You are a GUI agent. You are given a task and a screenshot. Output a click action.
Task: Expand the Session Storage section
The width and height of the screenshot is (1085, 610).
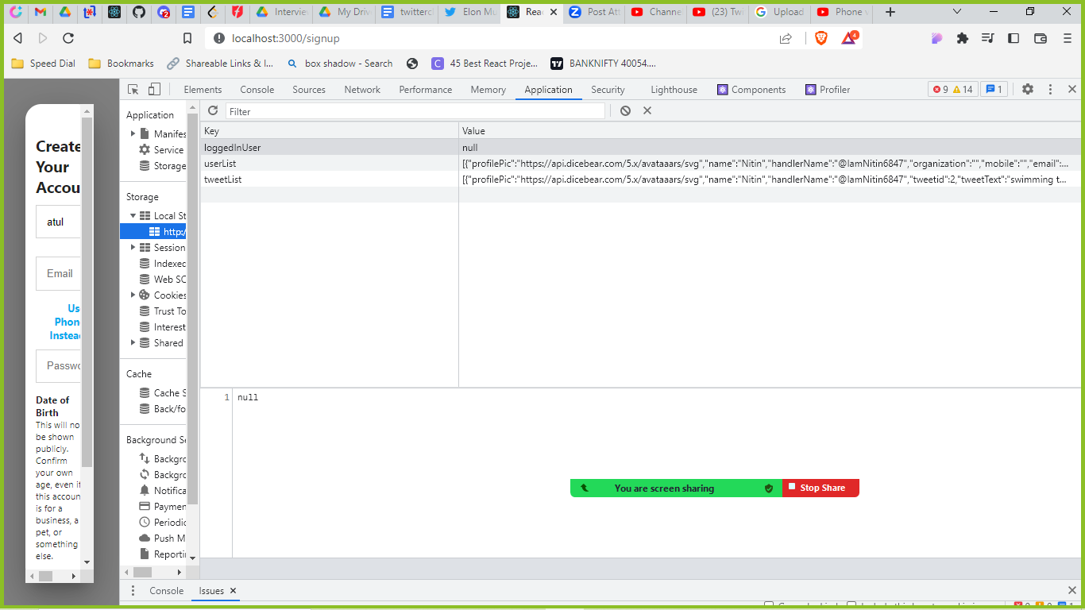(134, 247)
